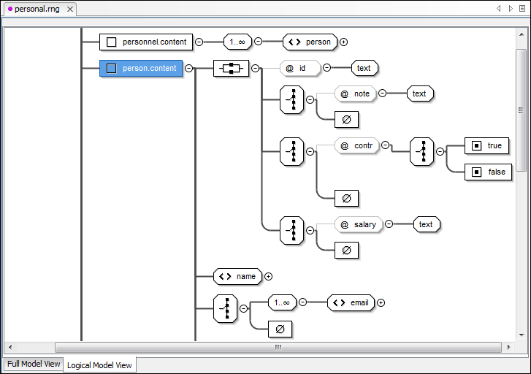Expand the name element node
531x374 pixels.
[x=268, y=276]
